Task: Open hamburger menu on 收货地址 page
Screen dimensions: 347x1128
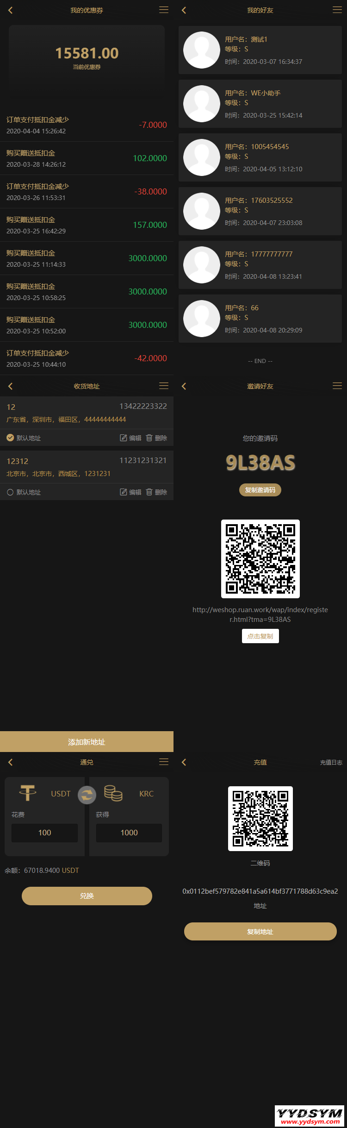Action: 164,386
